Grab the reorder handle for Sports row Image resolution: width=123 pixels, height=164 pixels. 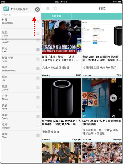tap(38, 116)
